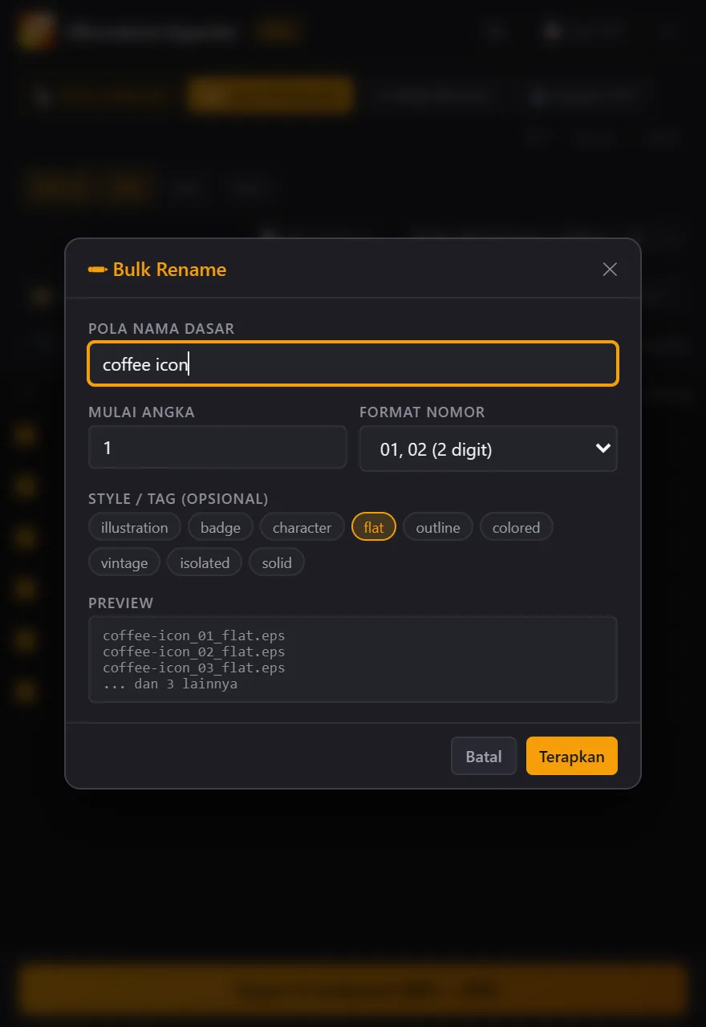Image resolution: width=706 pixels, height=1027 pixels.
Task: Toggle the badge style tag
Action: click(x=221, y=527)
